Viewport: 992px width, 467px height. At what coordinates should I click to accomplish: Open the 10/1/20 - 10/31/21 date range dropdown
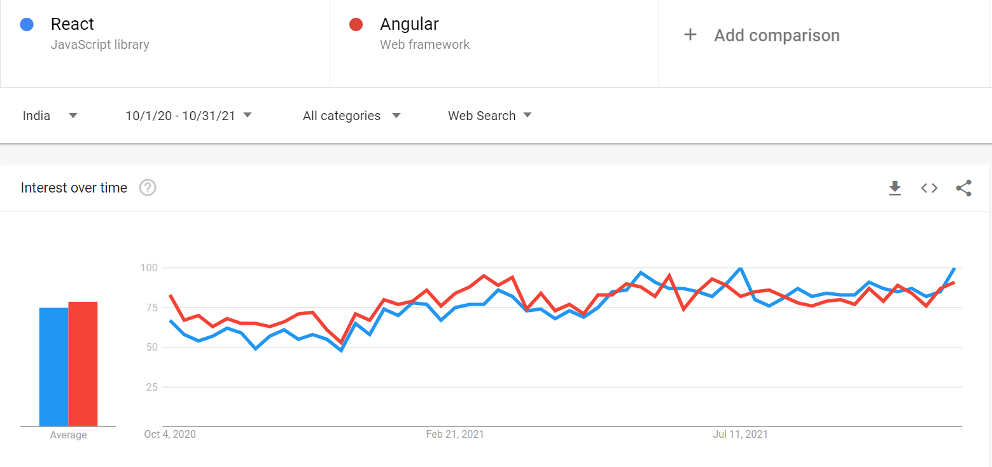(x=188, y=116)
